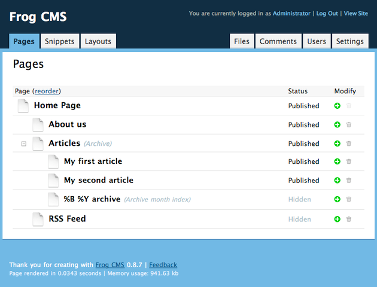The width and height of the screenshot is (377, 287).
Task: Open the Articles page
Action: click(65, 143)
